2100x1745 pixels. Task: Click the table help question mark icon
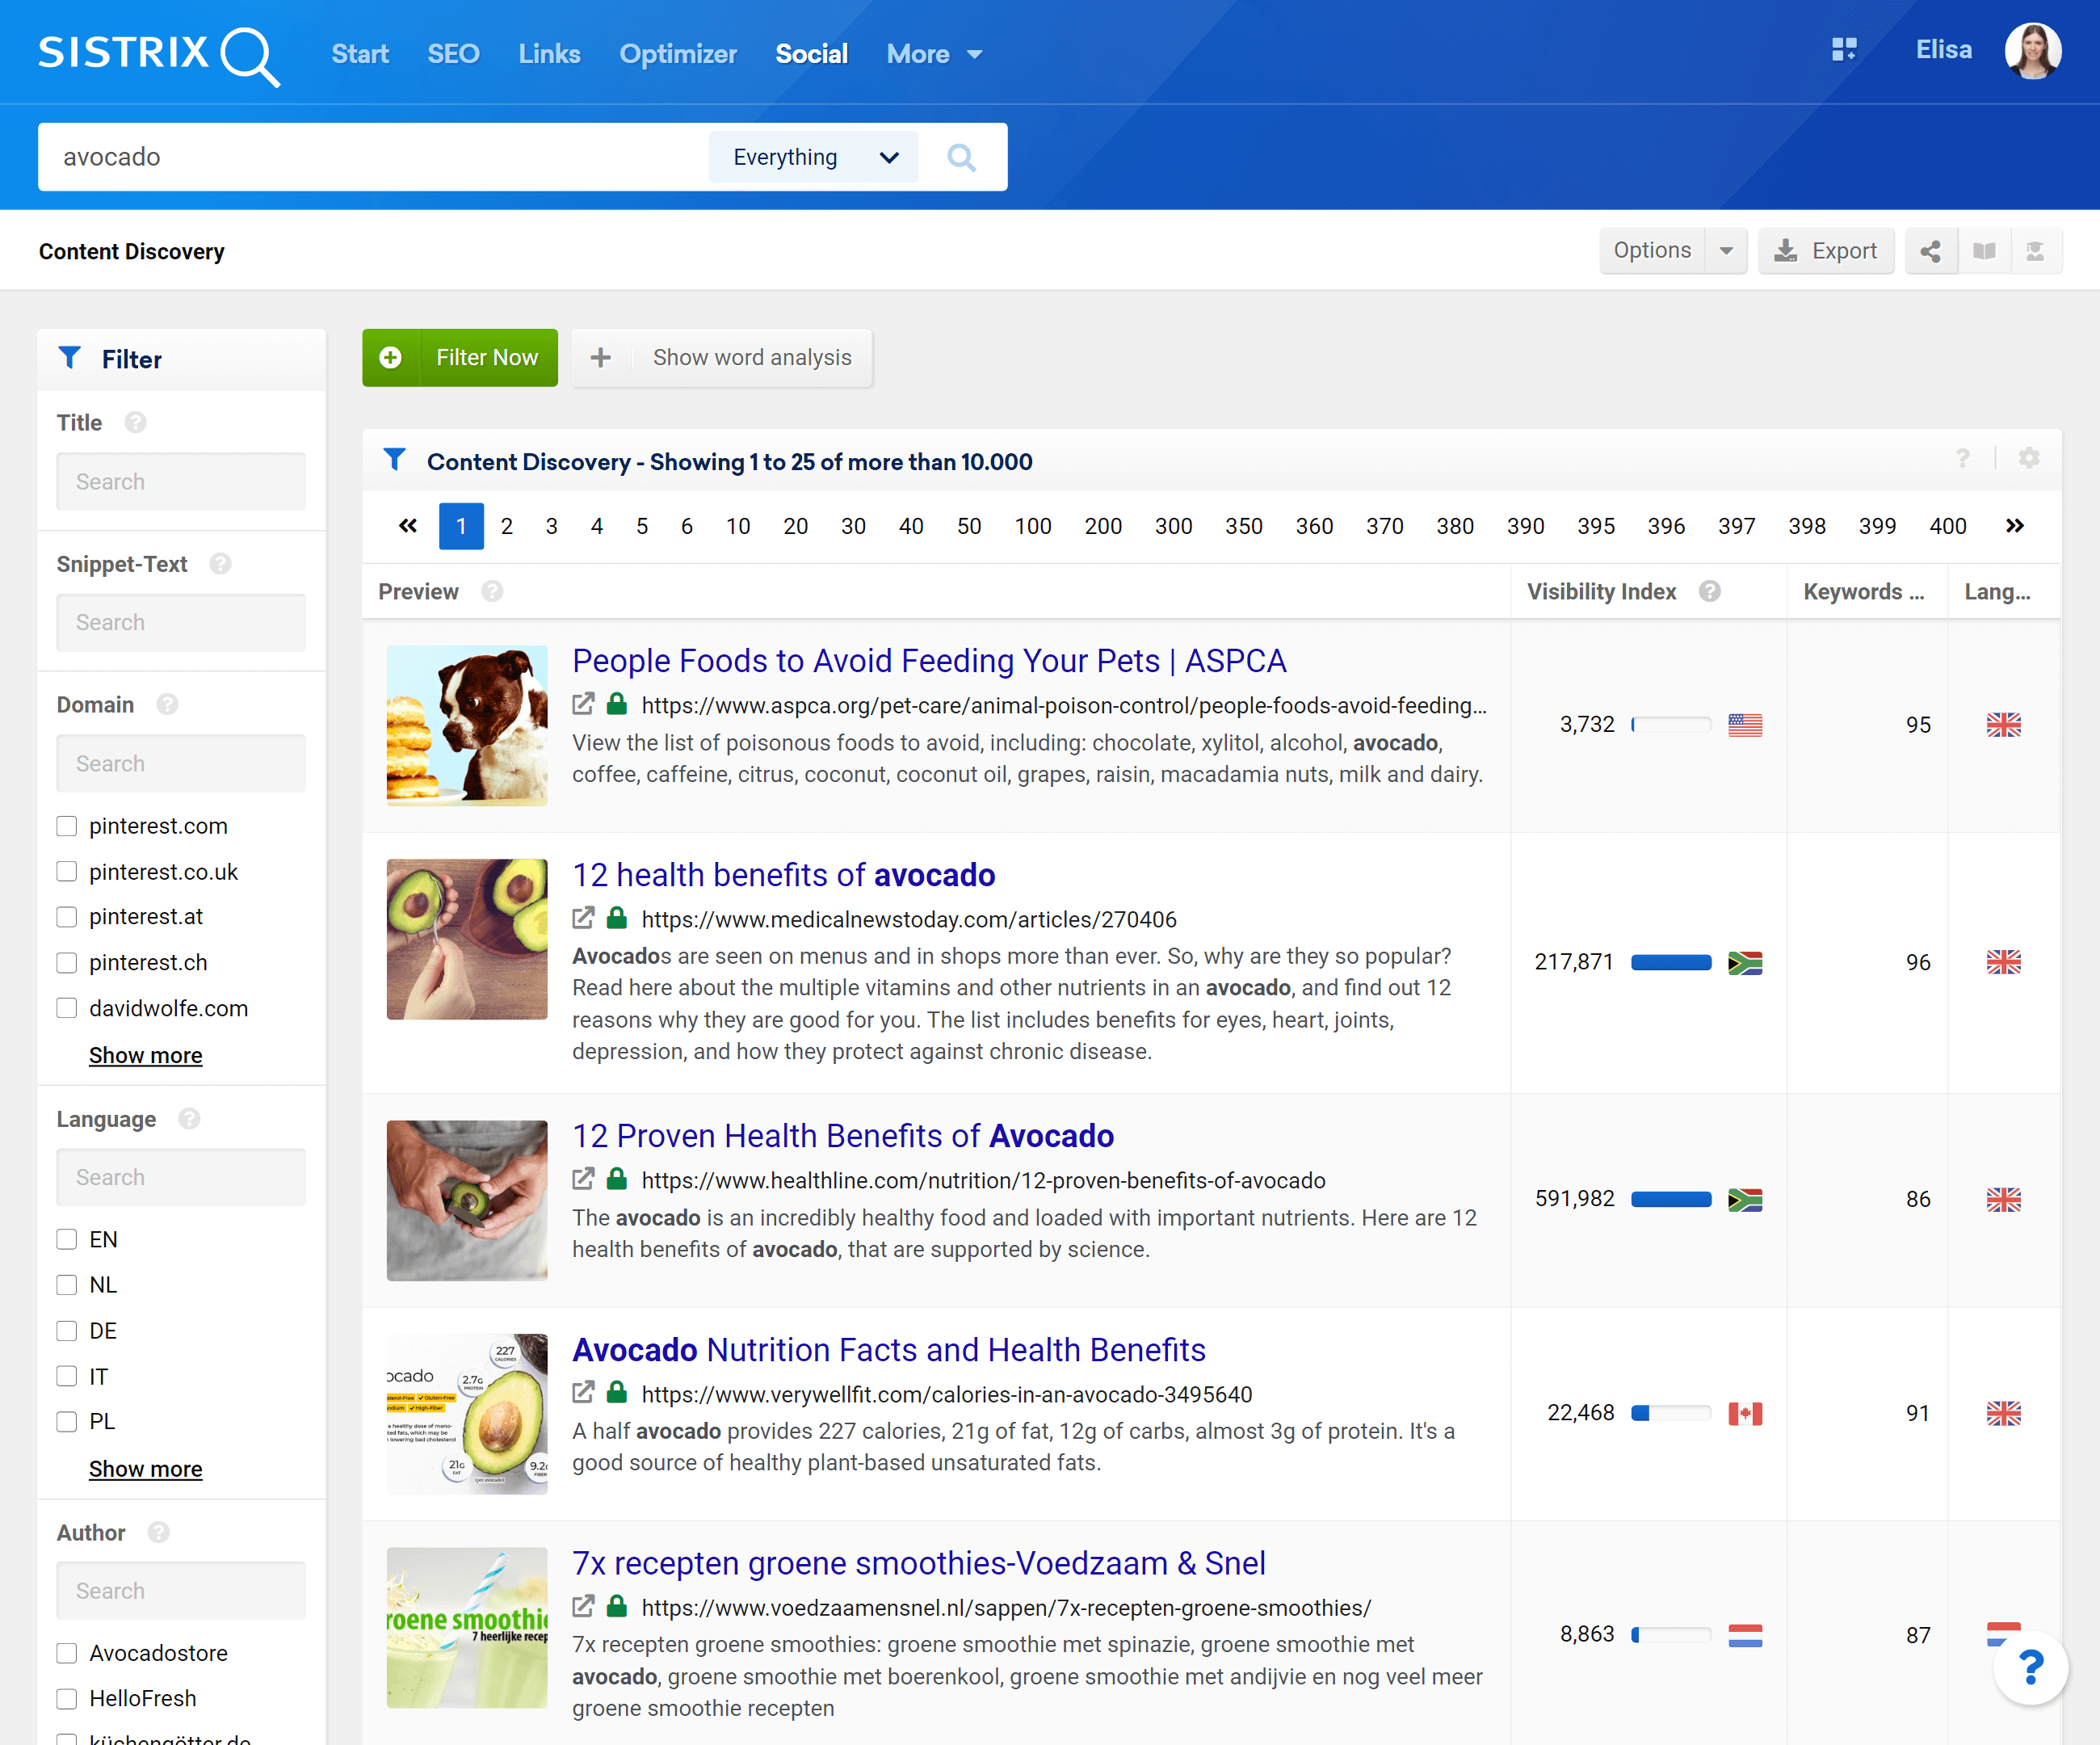pos(1963,458)
